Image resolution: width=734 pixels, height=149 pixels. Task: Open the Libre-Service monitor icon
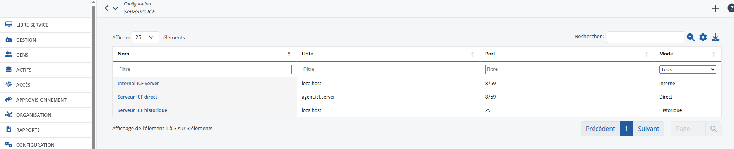pos(9,24)
